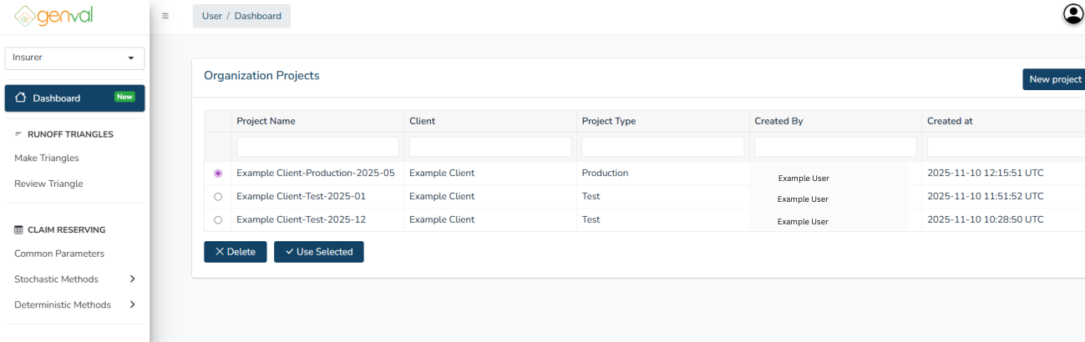Viewport: 1085px width, 342px height.
Task: Open the Deterministic Methods menu item
Action: click(63, 305)
